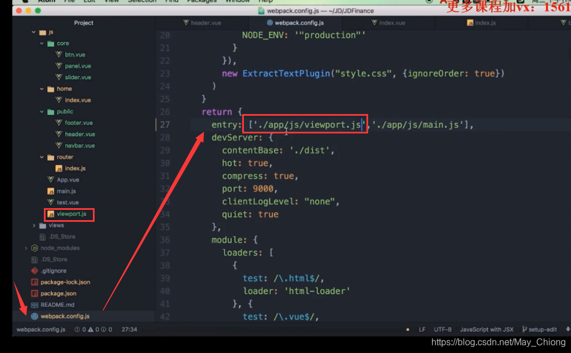Switch to the header.vue tab
Viewport: 571px width, 353px height.
click(x=202, y=23)
